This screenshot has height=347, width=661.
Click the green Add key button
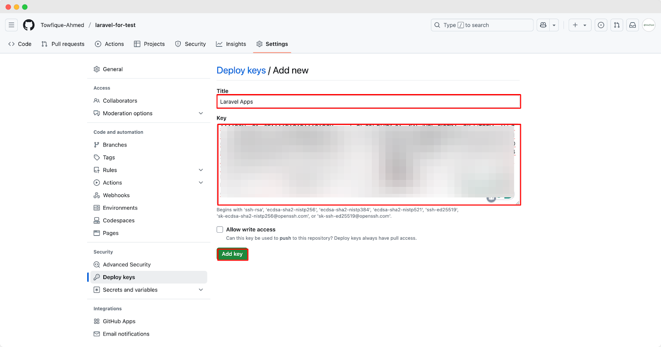pyautogui.click(x=232, y=254)
